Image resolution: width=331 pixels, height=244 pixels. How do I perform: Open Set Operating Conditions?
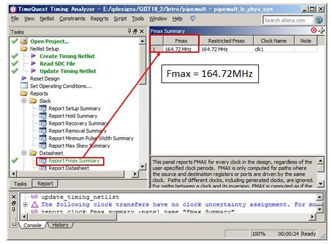(61, 86)
